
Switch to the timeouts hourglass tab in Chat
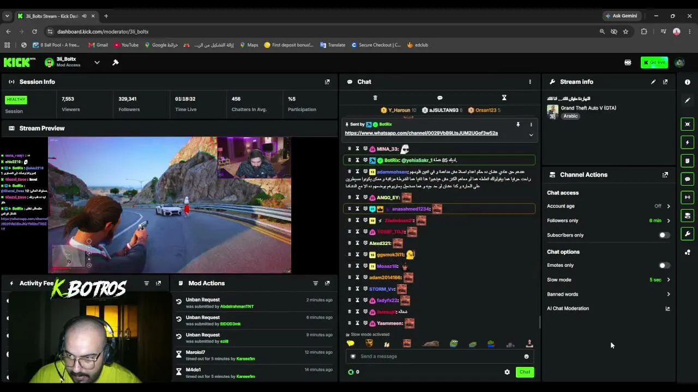[x=504, y=98]
